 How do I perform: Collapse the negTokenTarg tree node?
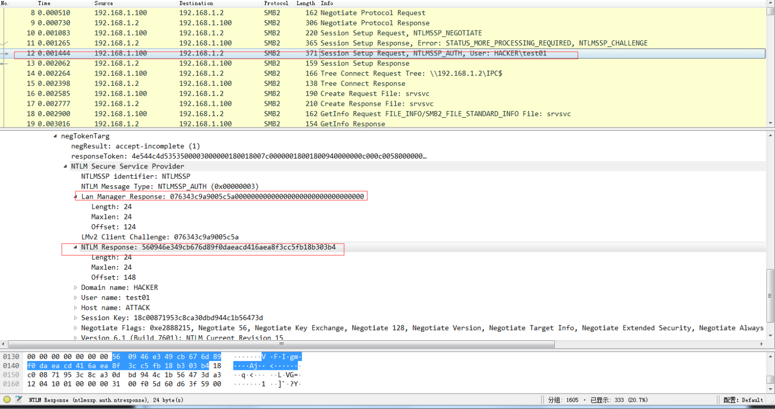[55, 136]
